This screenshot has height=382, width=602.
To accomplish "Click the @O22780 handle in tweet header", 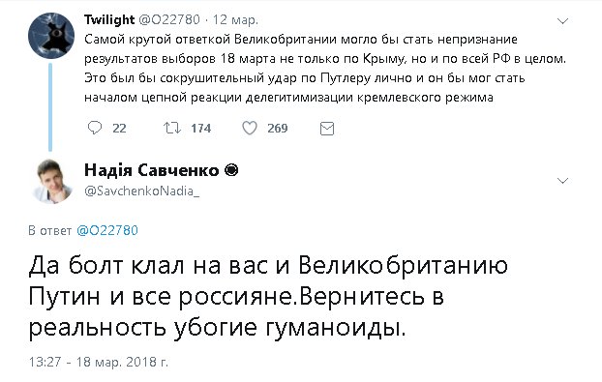I will tap(169, 19).
